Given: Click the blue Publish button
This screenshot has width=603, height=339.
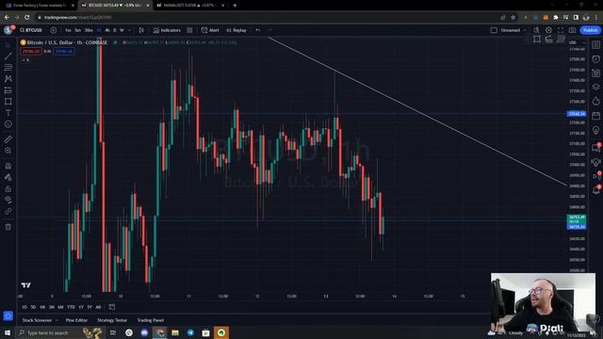Looking at the screenshot, I should pos(591,30).
